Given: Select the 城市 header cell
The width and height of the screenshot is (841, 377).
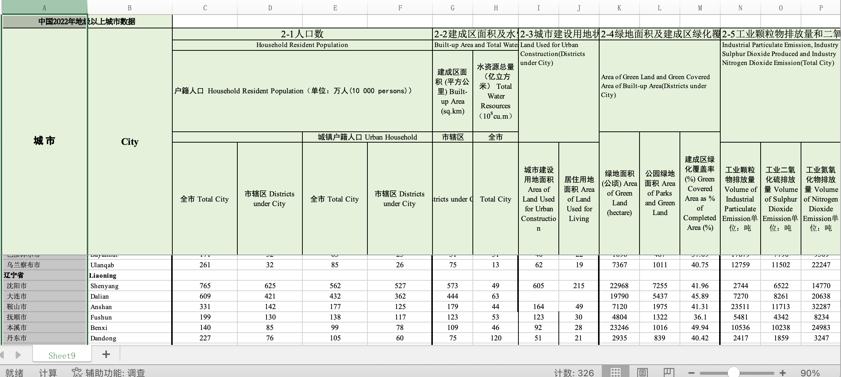Looking at the screenshot, I should point(44,141).
